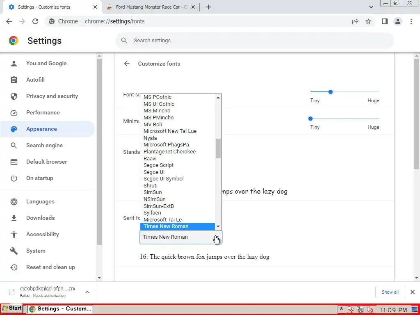Focus the Search settings field
This screenshot has height=315, width=420.
254,41
